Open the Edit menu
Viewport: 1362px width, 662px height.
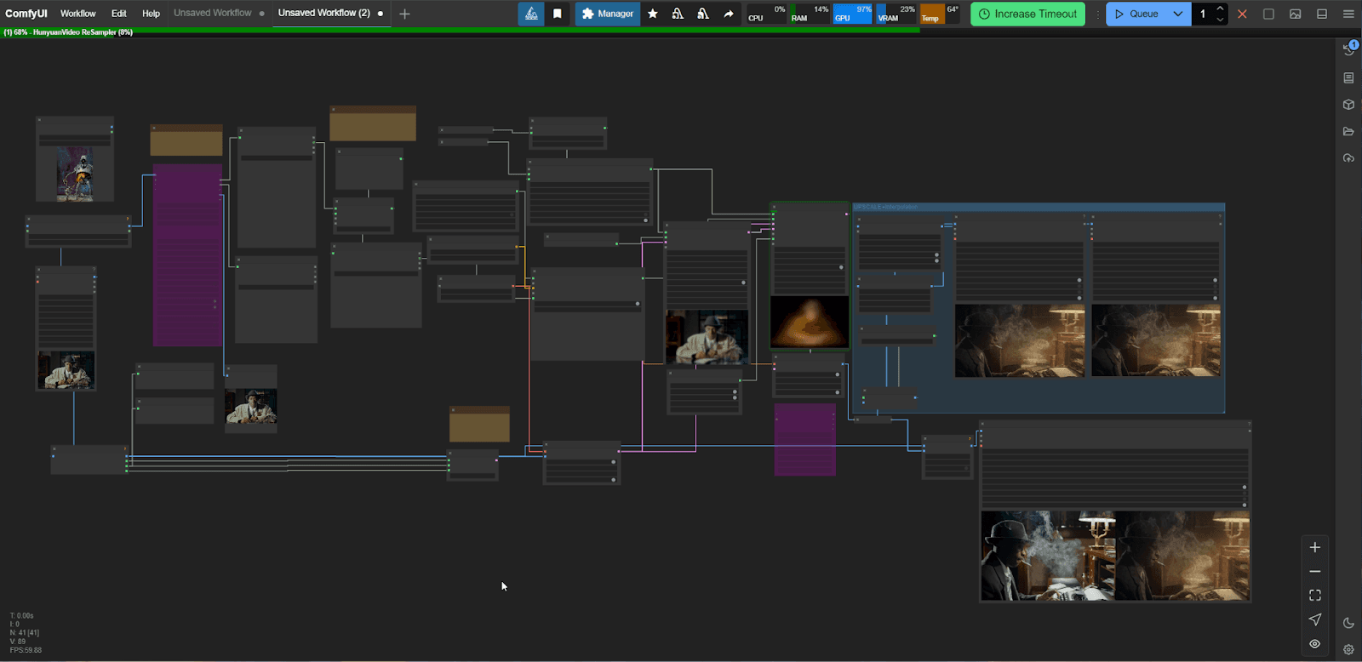119,14
